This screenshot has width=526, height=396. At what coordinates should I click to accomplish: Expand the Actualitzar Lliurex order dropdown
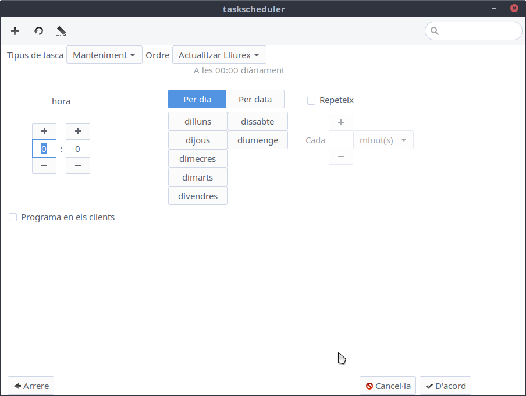pos(219,55)
